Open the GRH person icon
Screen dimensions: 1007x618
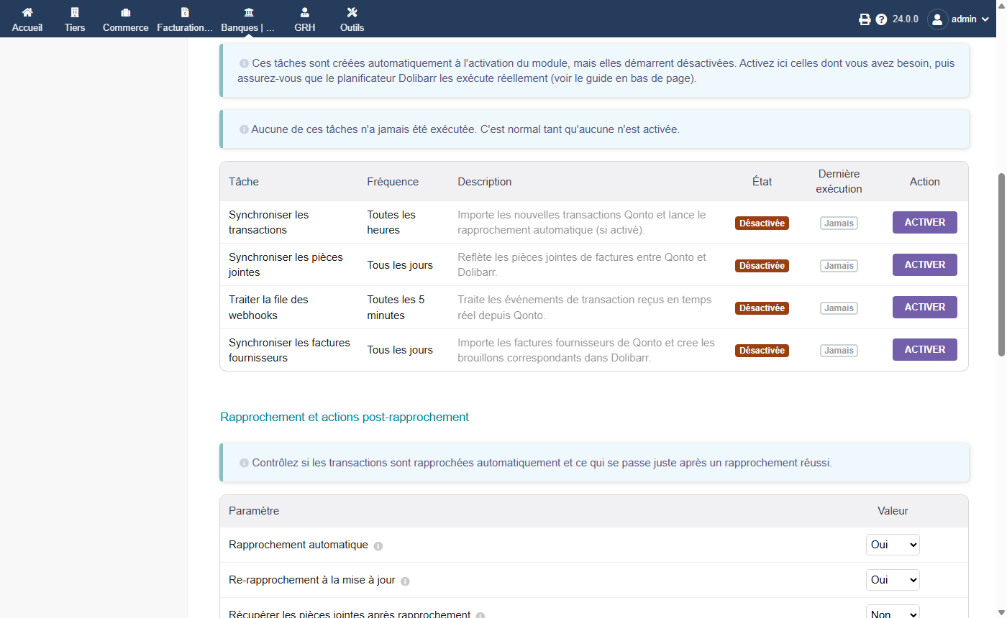point(305,12)
